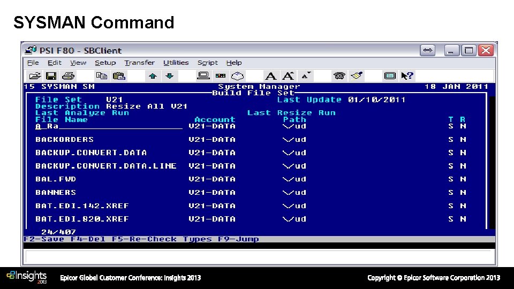This screenshot has width=514, height=289.
Task: Click the Open folder toolbar icon
Action: tap(34, 76)
